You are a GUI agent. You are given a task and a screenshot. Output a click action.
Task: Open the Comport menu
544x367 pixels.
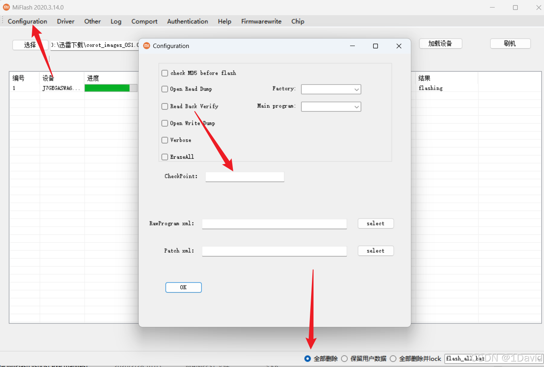click(x=144, y=21)
